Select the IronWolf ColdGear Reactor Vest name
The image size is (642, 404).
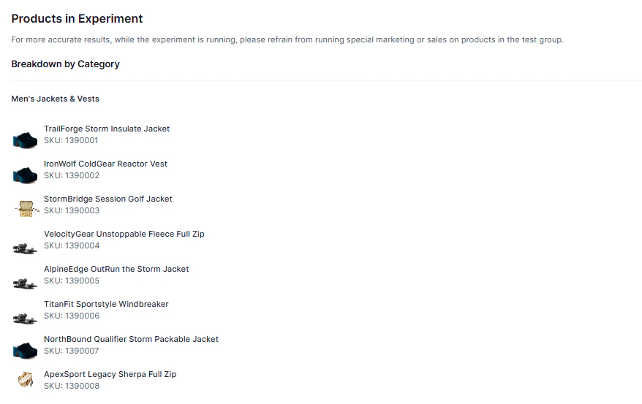pyautogui.click(x=105, y=164)
